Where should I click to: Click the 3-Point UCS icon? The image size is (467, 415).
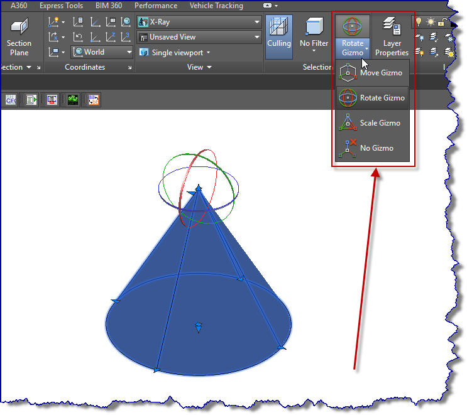point(126,37)
